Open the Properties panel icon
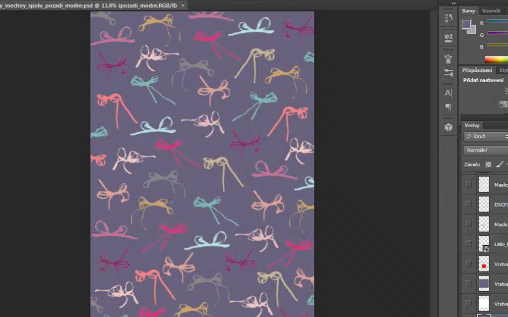 tap(448, 38)
